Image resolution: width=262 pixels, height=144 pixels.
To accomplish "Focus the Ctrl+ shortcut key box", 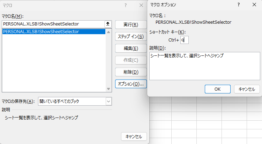I will [x=184, y=40].
